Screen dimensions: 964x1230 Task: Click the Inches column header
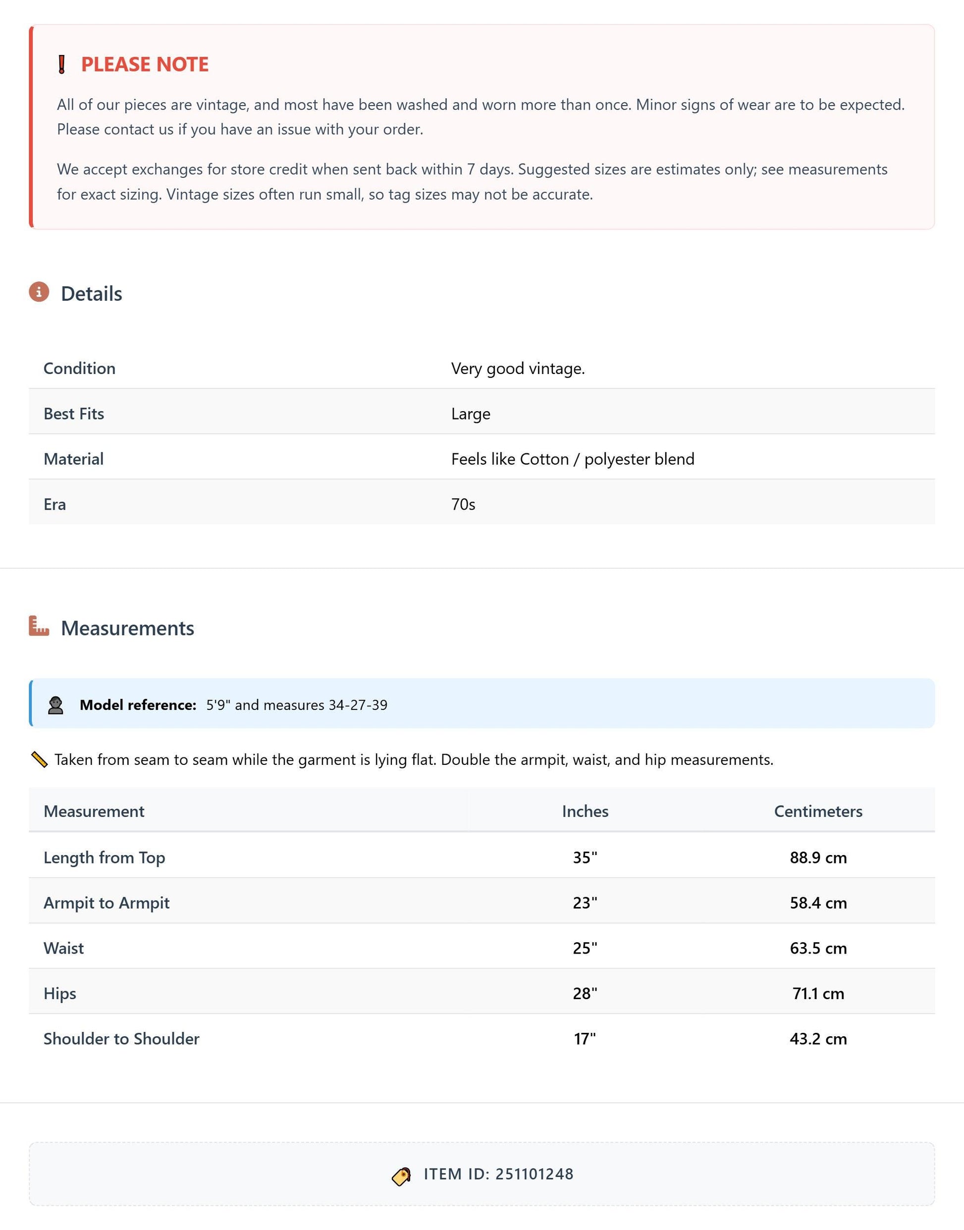[585, 811]
